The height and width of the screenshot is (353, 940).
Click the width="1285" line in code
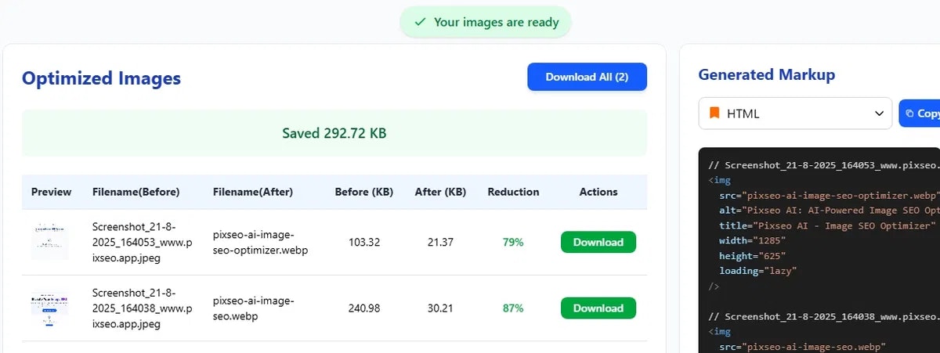click(x=752, y=240)
